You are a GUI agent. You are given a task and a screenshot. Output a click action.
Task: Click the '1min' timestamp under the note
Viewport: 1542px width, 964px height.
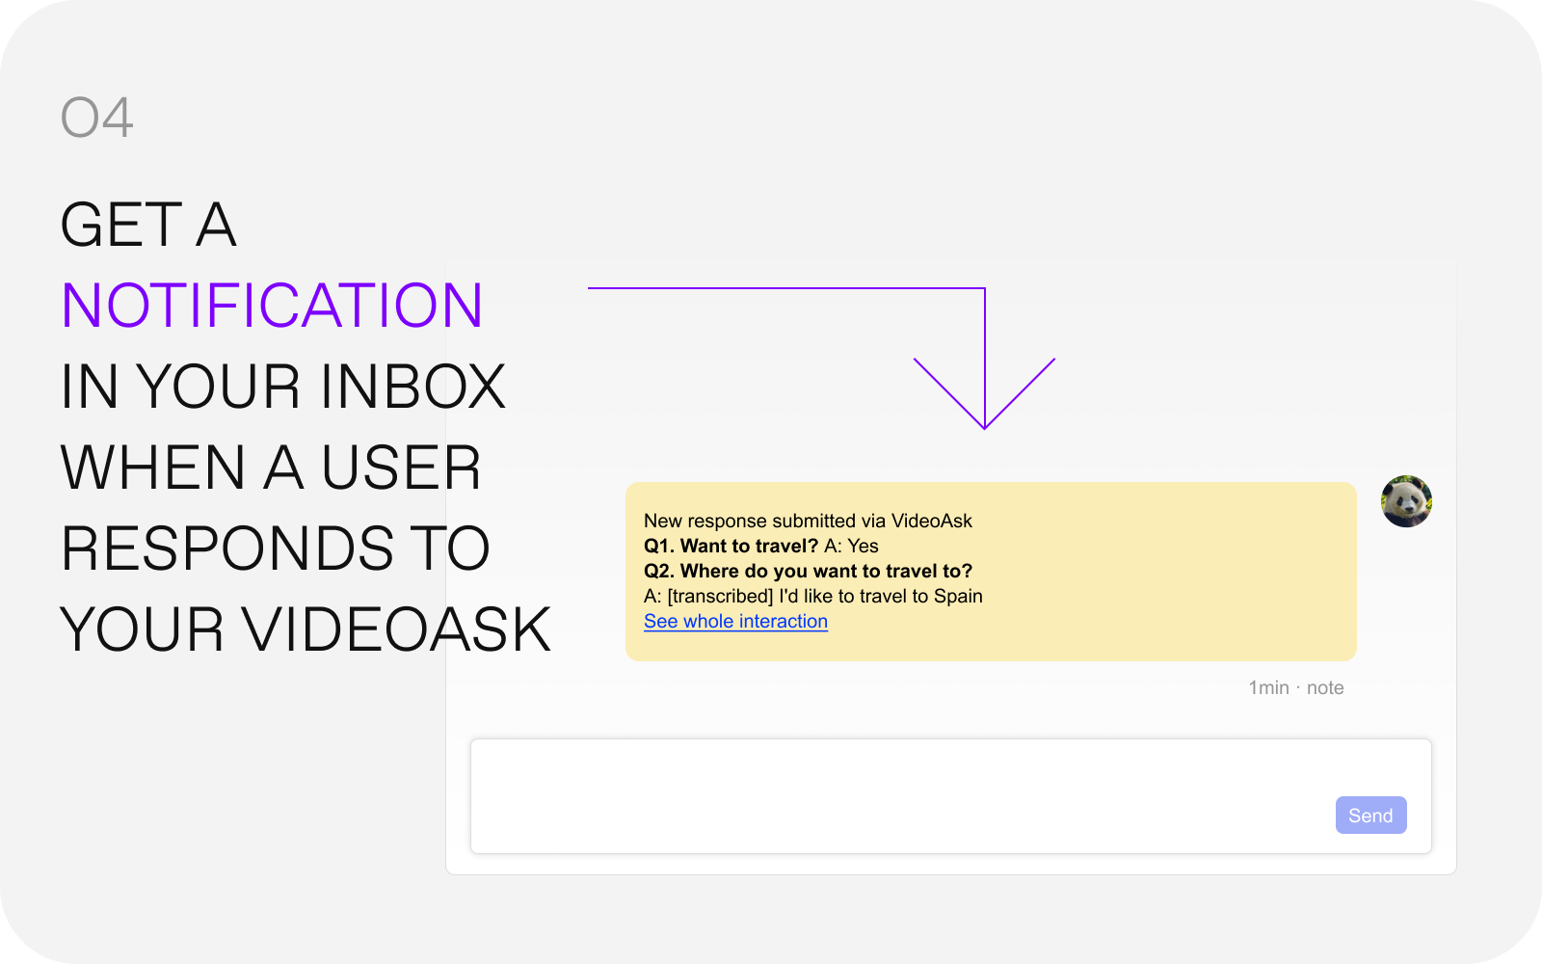tap(1268, 688)
